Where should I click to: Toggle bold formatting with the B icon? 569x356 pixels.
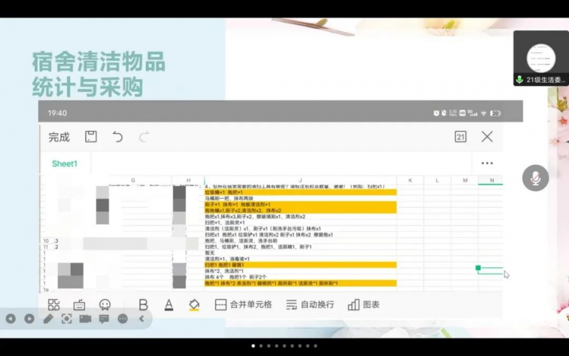(x=143, y=305)
